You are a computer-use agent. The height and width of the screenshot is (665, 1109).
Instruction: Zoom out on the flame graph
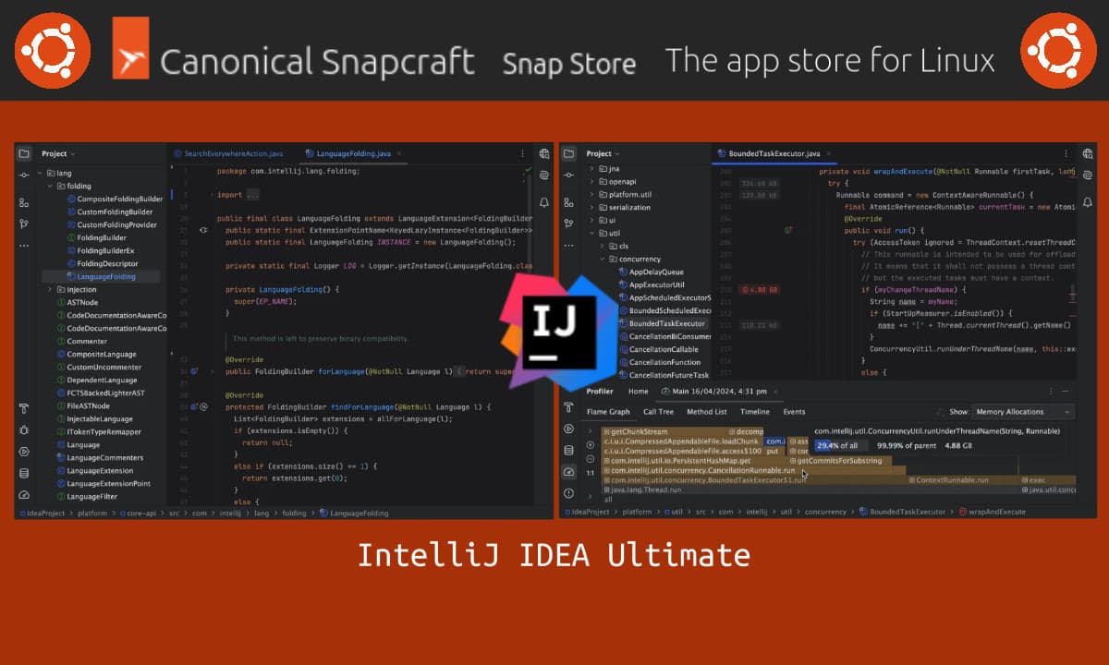(591, 458)
